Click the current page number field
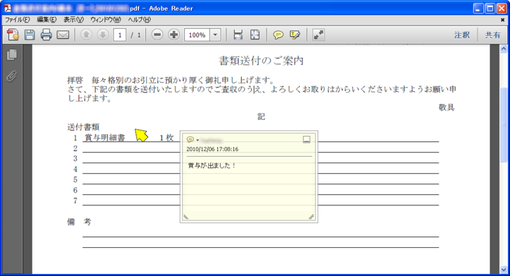 coord(120,35)
